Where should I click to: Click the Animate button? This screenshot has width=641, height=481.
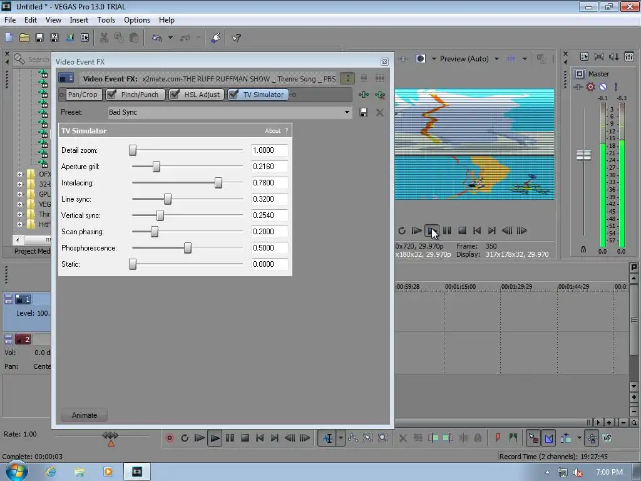coord(85,415)
